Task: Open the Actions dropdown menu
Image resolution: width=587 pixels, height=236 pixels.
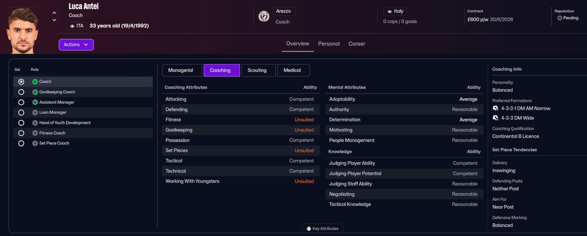Action: pos(76,45)
